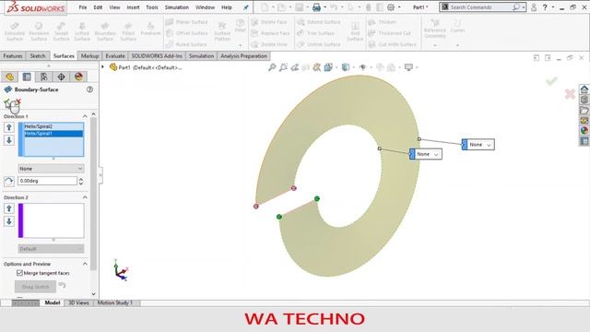Select Helix/Spiral1 in Direction 1 list

click(53, 133)
